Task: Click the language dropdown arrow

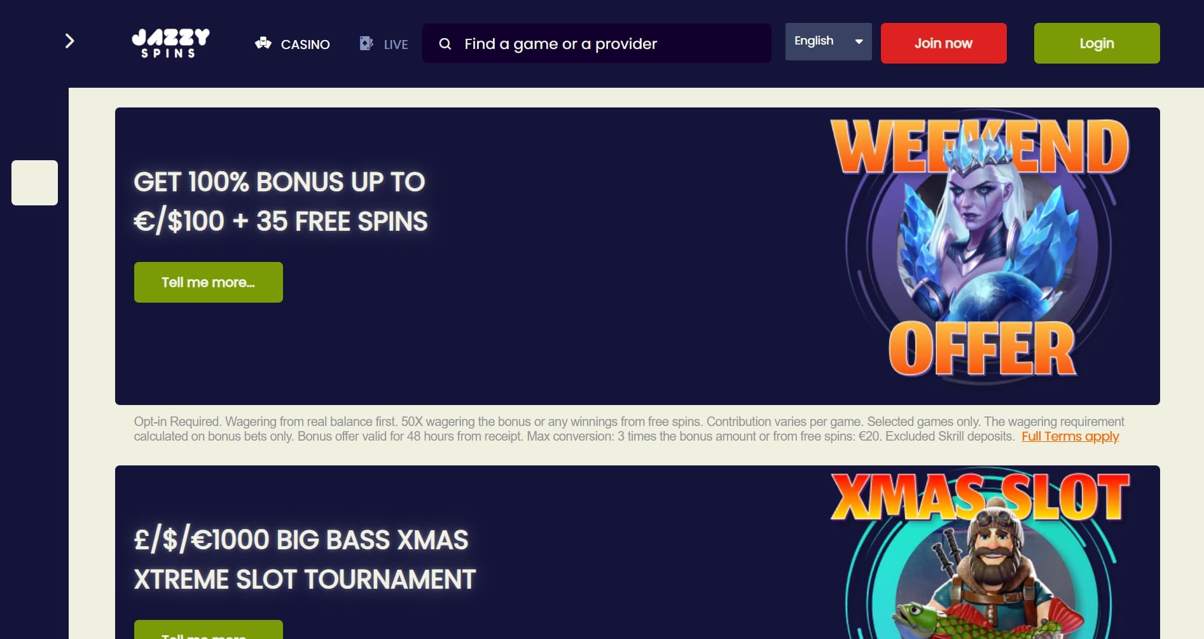Action: [x=859, y=41]
